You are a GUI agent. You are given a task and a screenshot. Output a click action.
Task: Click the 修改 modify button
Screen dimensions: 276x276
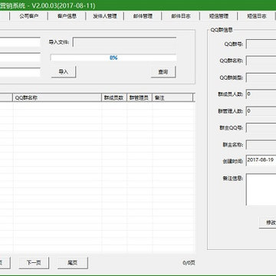pos(268,222)
